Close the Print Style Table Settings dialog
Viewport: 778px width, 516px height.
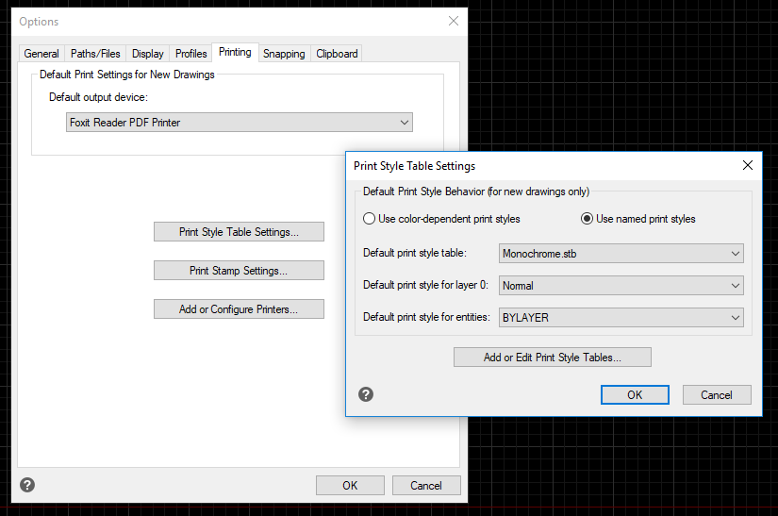[x=748, y=165]
